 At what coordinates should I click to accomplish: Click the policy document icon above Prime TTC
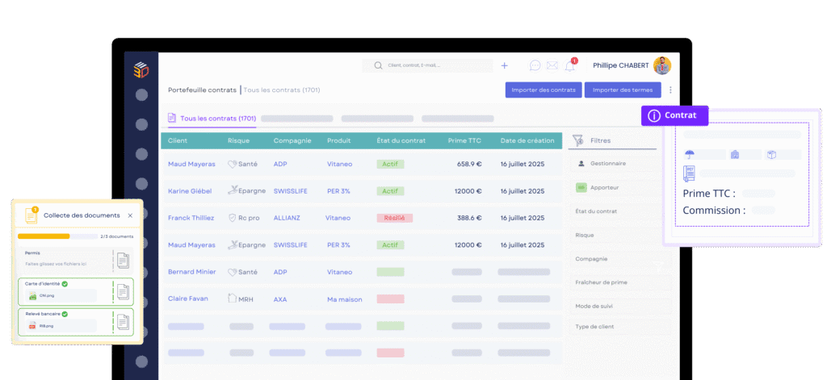(x=689, y=173)
